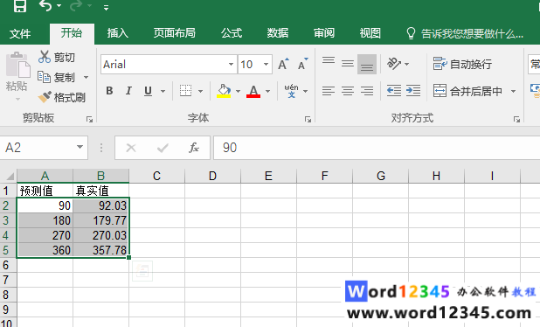Expand the 粘贴 options arrow
The width and height of the screenshot is (540, 327).
click(17, 100)
